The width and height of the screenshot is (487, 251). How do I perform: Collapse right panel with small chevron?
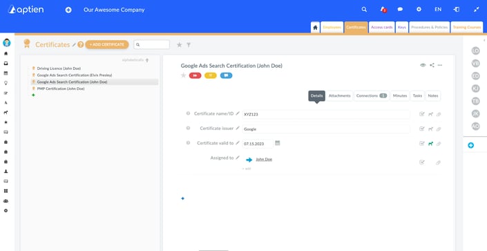[484, 40]
